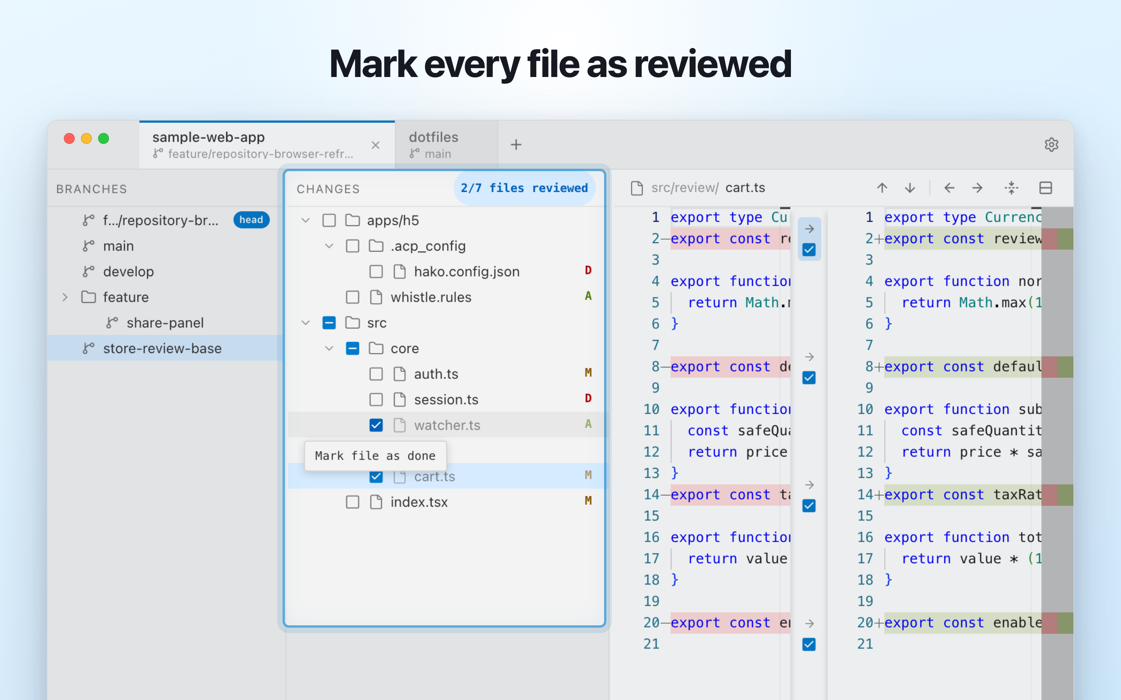Uncheck the line 14 change checkbox
The image size is (1121, 700).
click(809, 506)
